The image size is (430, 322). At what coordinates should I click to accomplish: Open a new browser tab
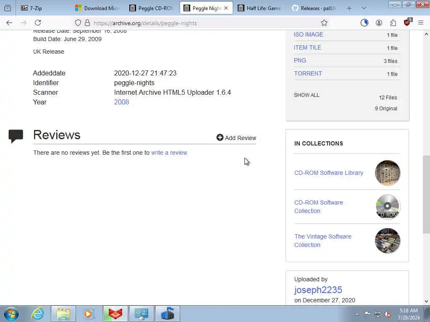pos(349,8)
